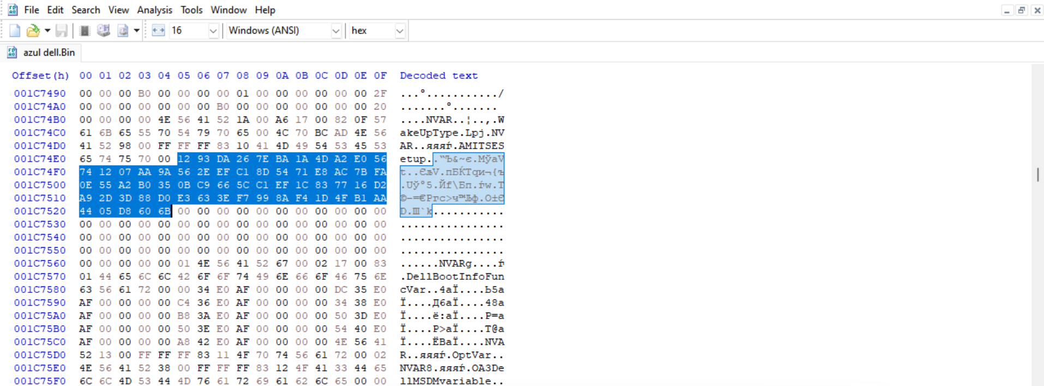Click byte 12 in row 001C74E0

pyautogui.click(x=184, y=159)
